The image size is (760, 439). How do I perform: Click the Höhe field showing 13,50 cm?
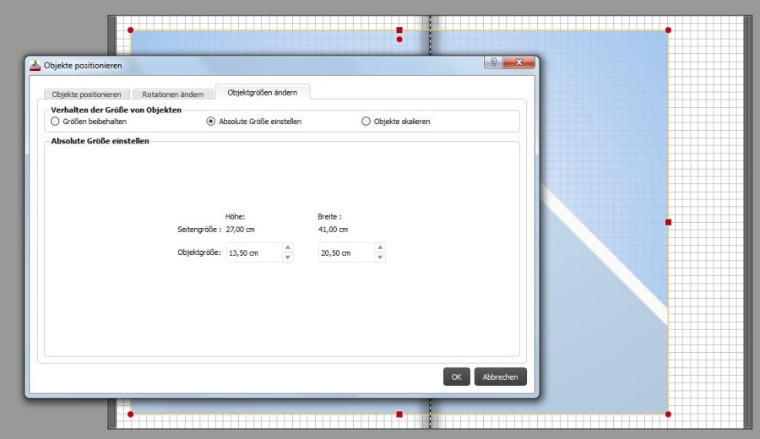coord(253,252)
